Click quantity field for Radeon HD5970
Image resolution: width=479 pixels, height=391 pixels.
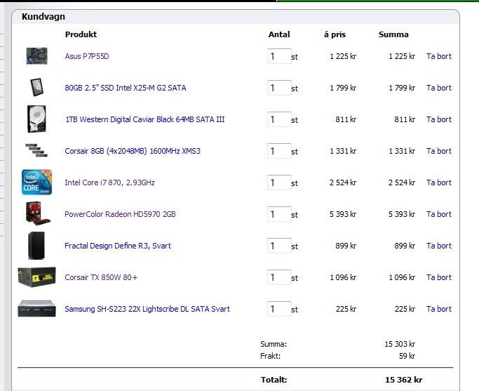click(x=278, y=214)
